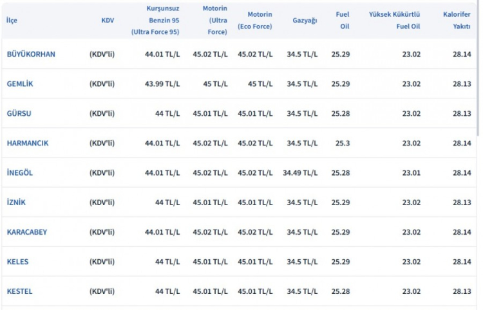This screenshot has width=483, height=310.
Task: Select the Gazyağı column header
Action: click(304, 21)
